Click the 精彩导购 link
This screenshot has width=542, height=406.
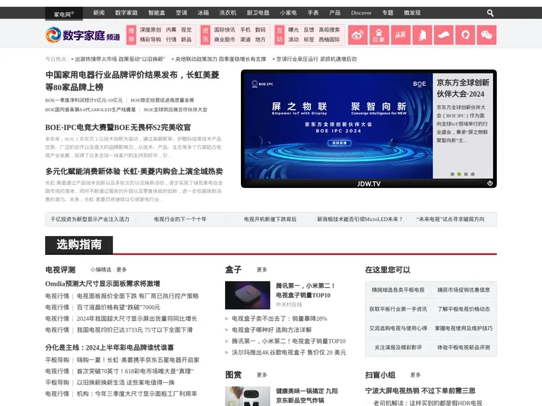pyautogui.click(x=151, y=40)
